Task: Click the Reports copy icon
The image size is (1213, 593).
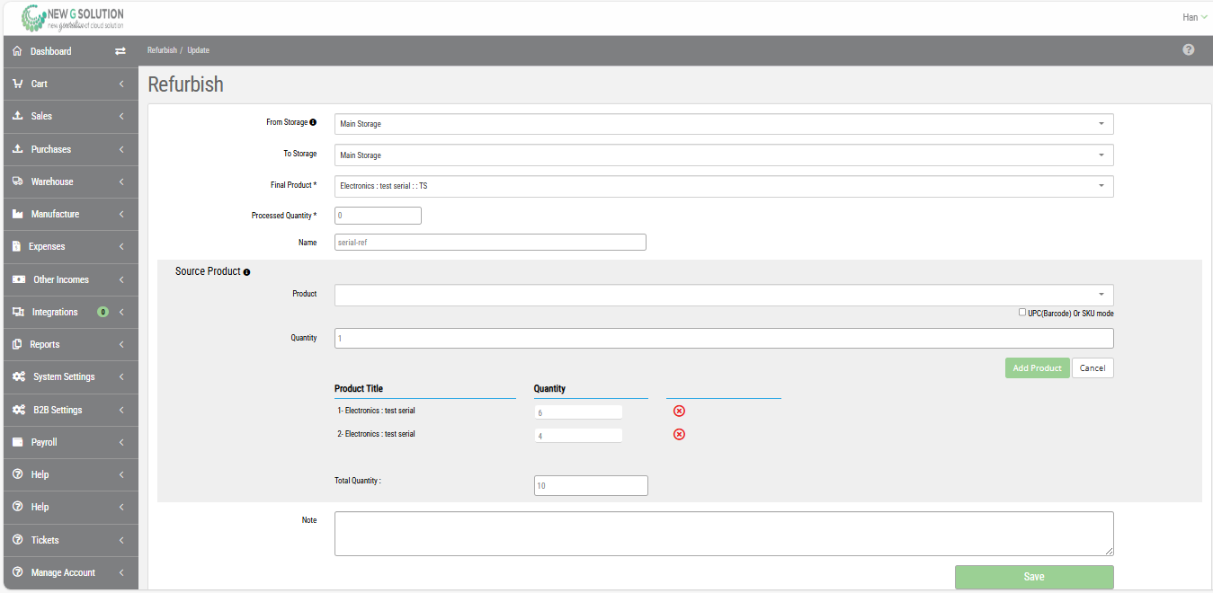Action: point(17,344)
